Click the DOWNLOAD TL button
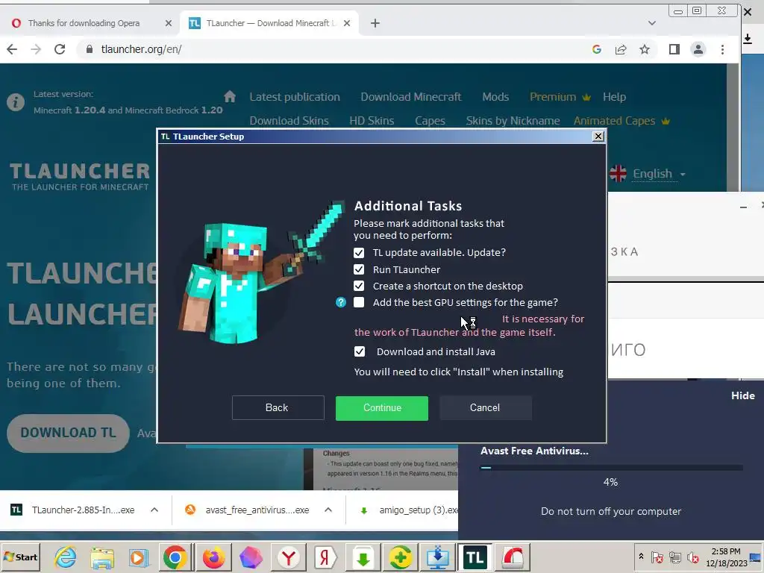Image resolution: width=764 pixels, height=573 pixels. [x=68, y=433]
